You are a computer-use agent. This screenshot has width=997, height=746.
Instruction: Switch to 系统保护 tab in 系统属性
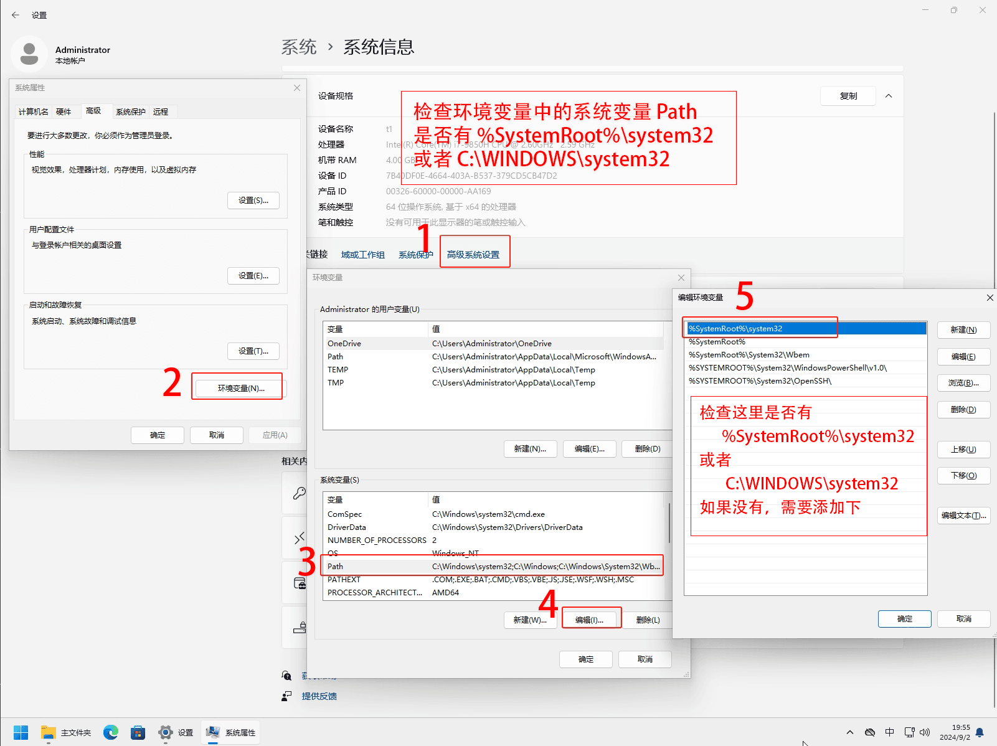(x=131, y=111)
